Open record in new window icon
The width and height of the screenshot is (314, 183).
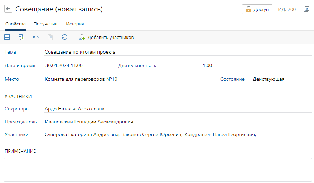tap(306, 9)
